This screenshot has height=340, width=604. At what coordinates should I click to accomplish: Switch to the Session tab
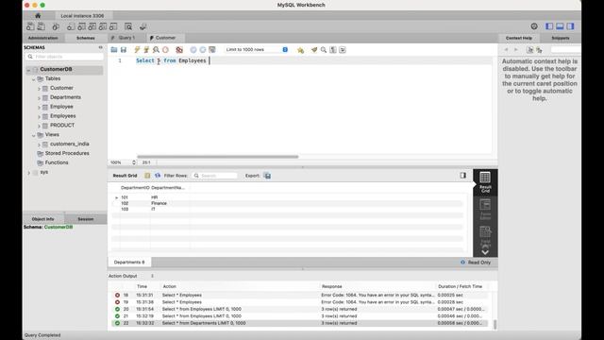[86, 219]
